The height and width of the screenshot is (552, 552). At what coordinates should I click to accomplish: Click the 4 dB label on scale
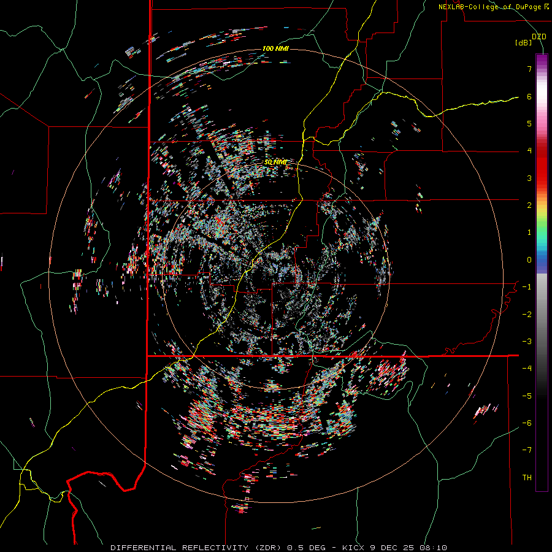point(529,151)
